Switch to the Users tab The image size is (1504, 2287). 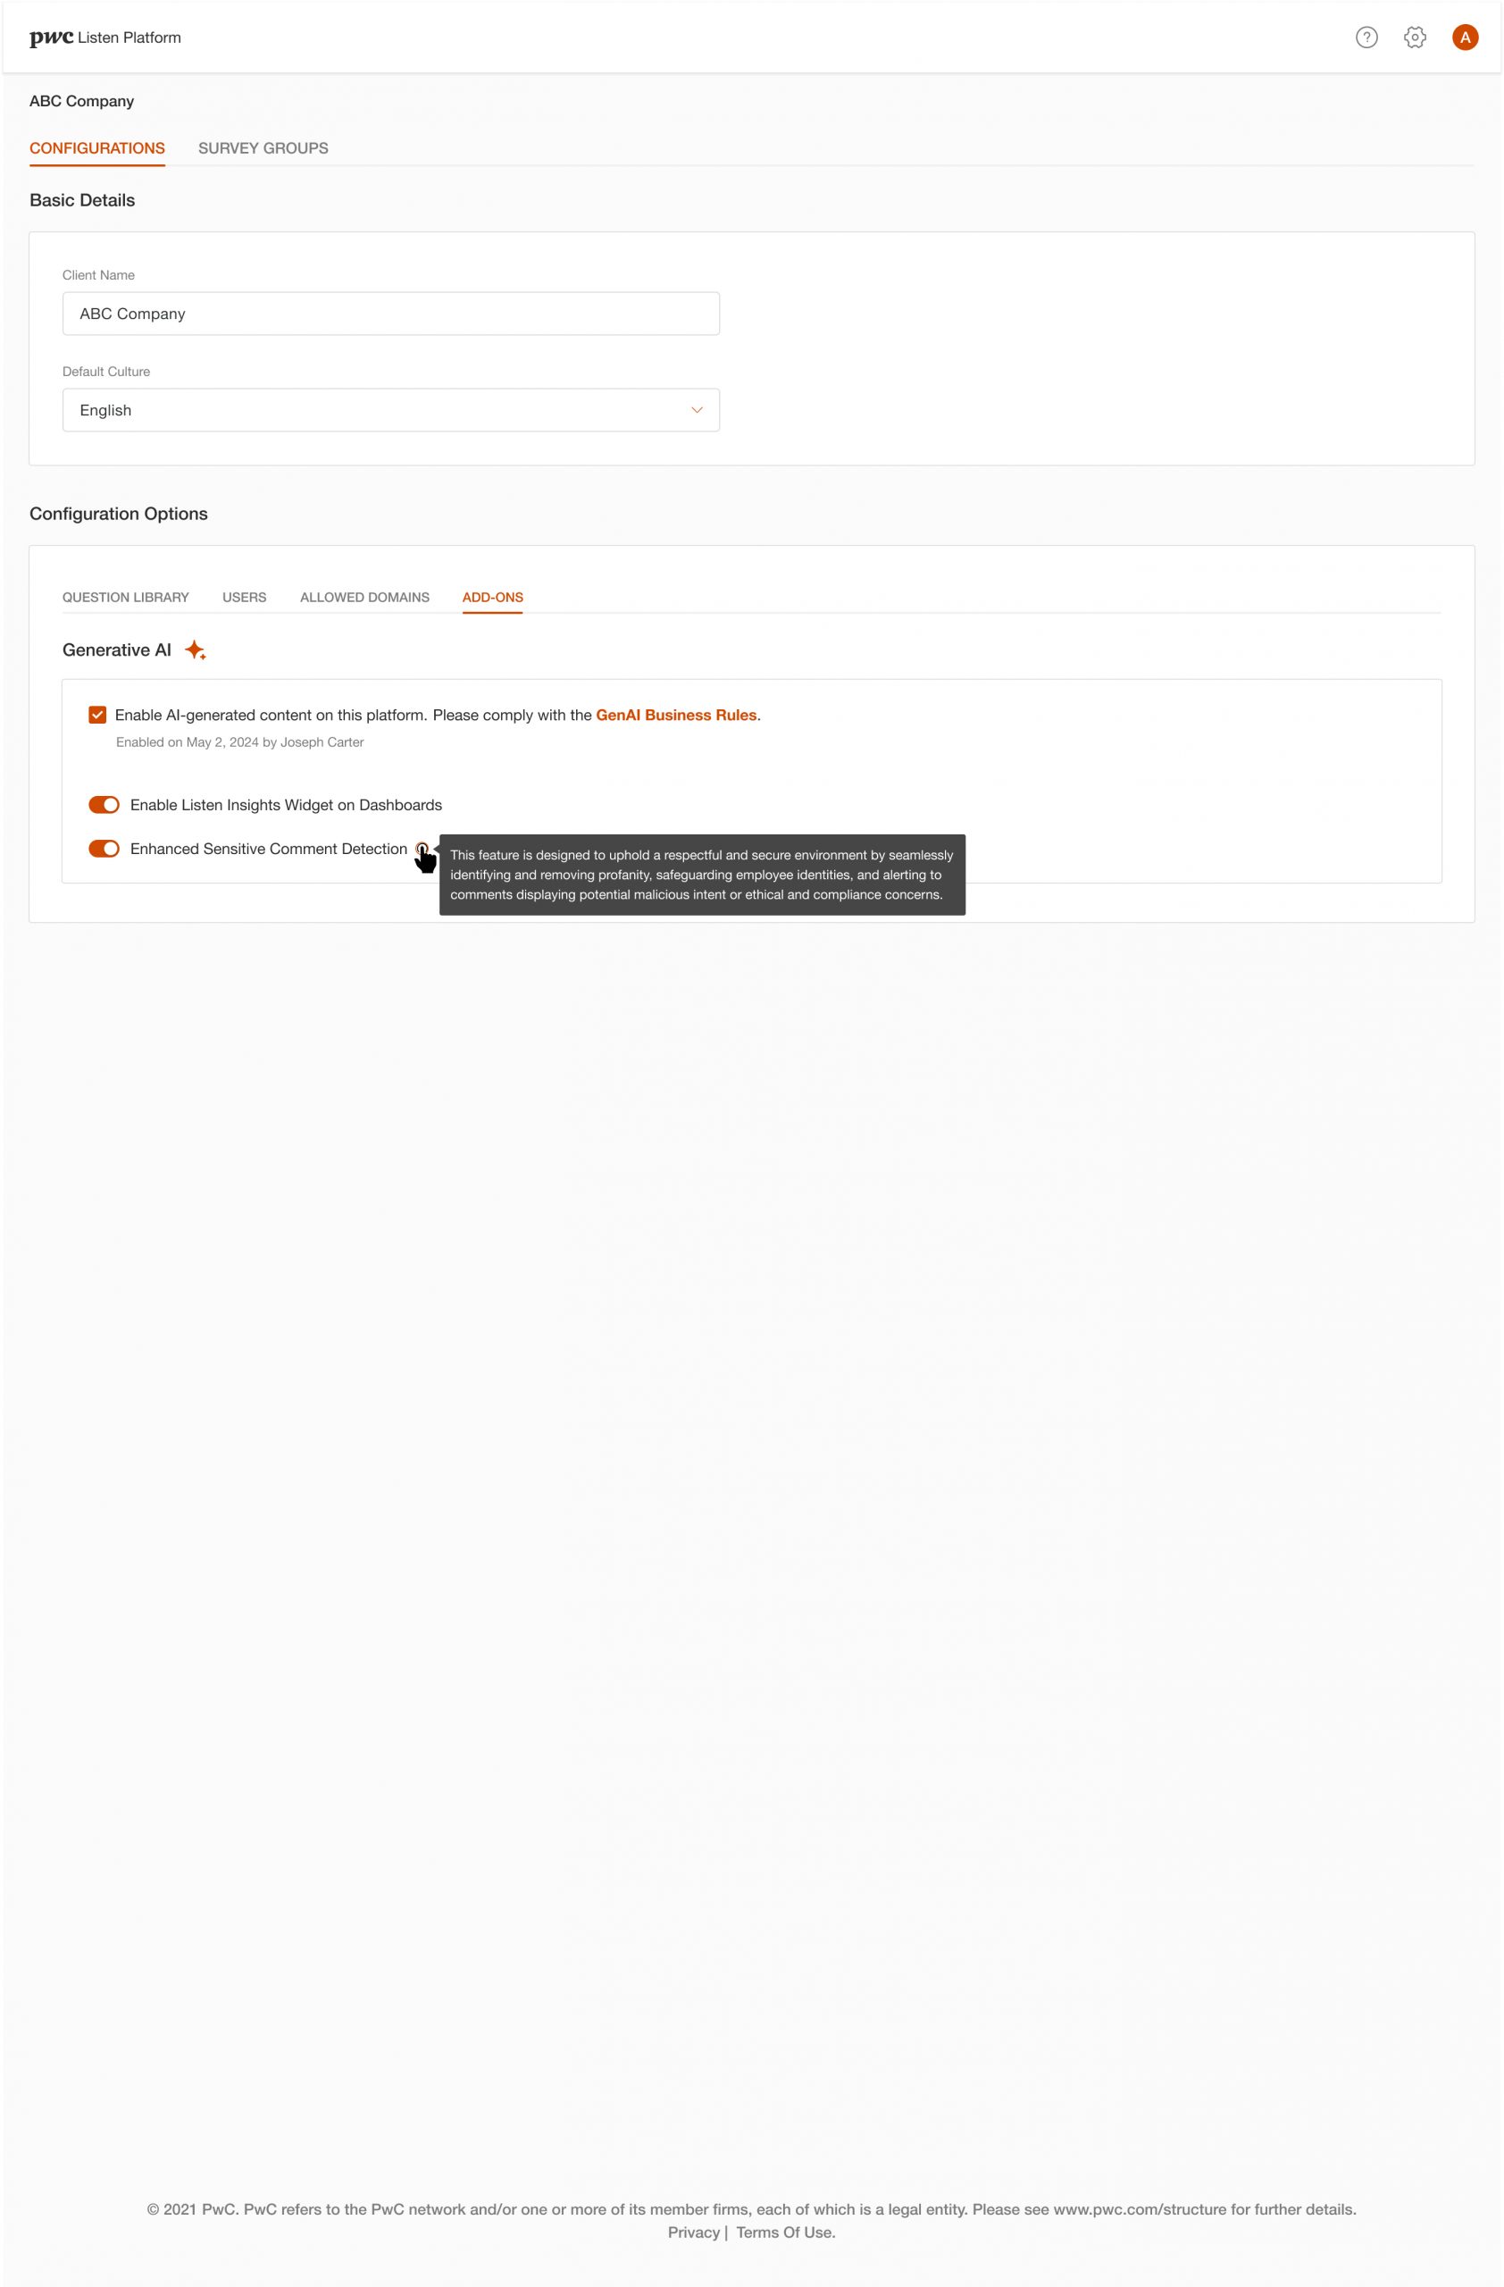pyautogui.click(x=244, y=598)
